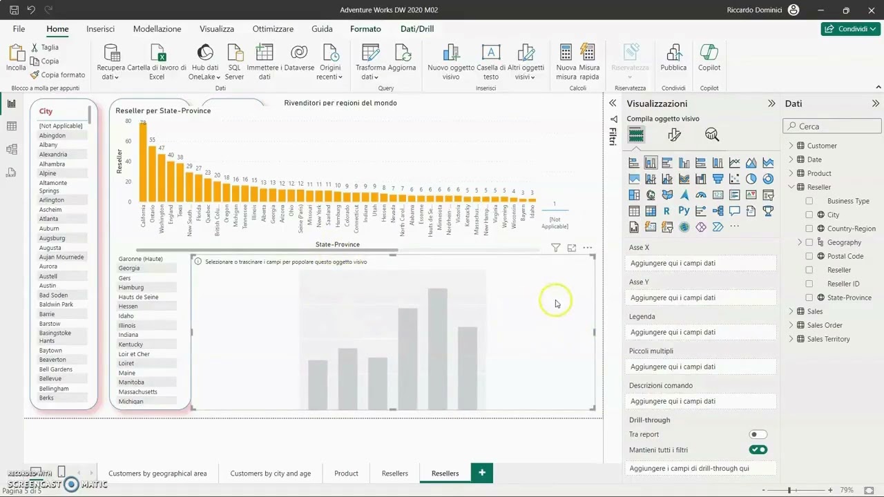The height and width of the screenshot is (497, 884).
Task: Add the KPI visual
Action: [x=751, y=195]
